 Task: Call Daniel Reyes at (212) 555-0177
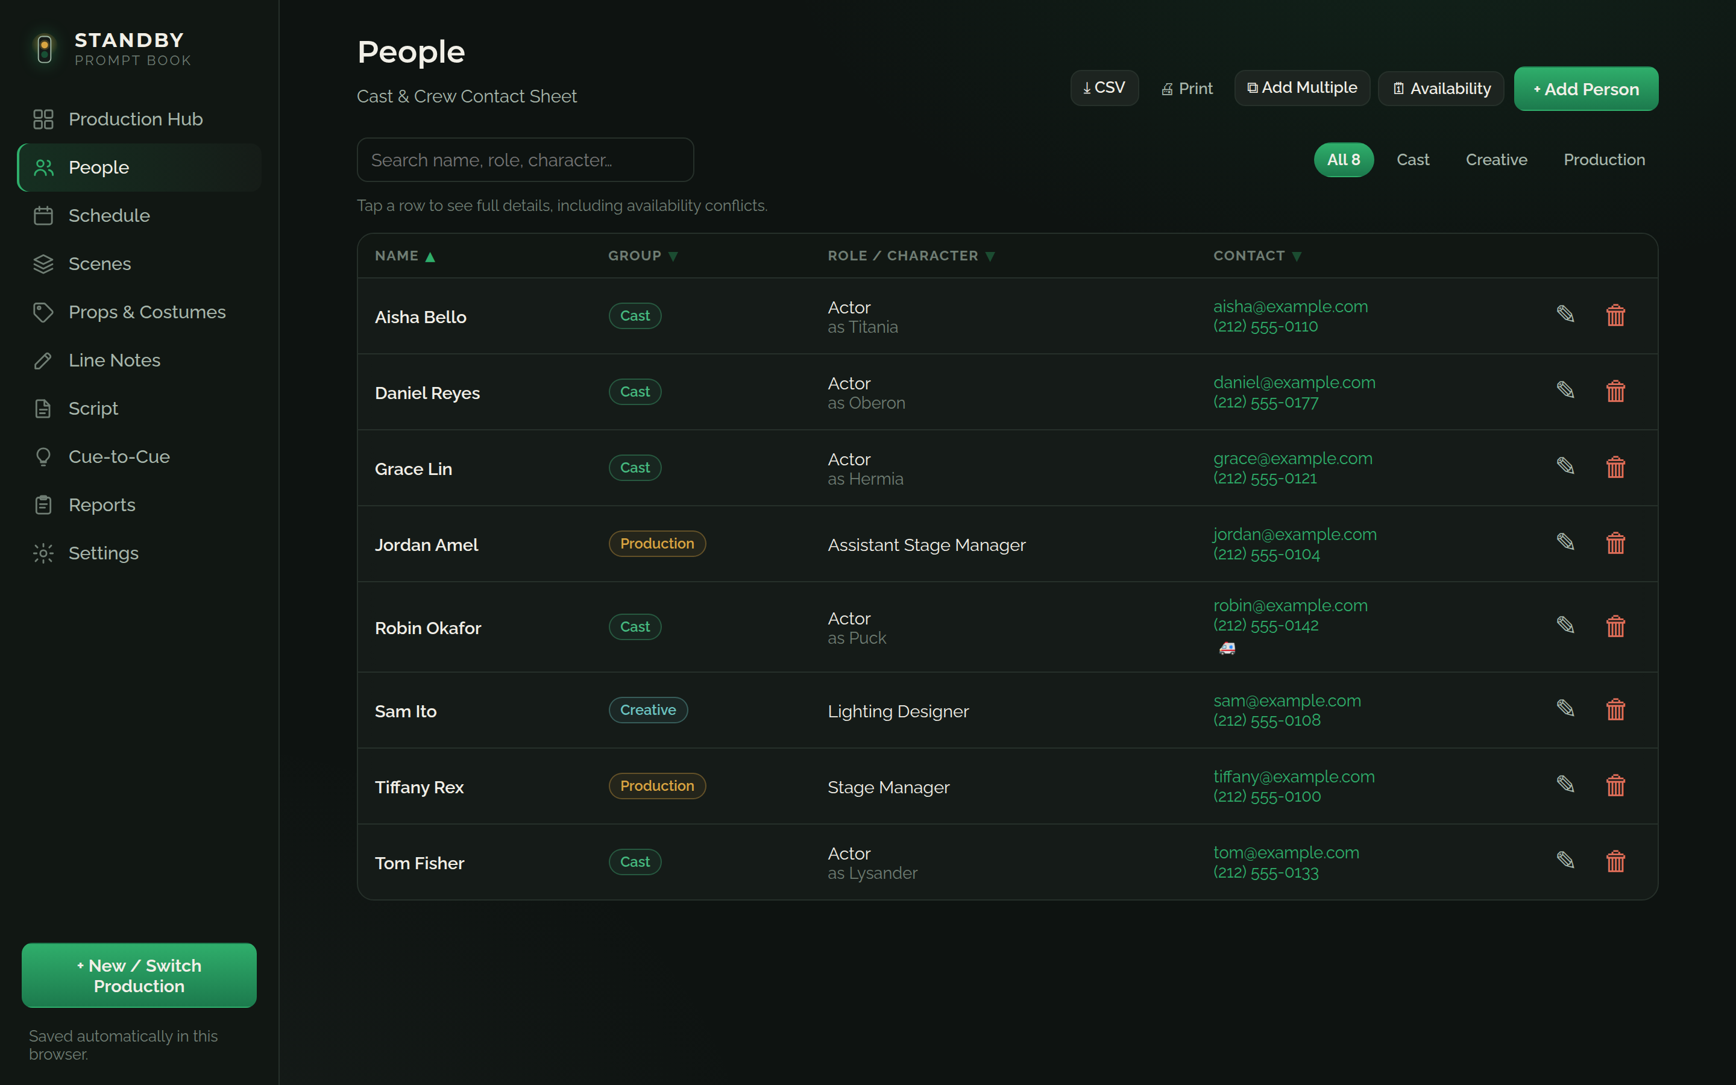click(1265, 403)
